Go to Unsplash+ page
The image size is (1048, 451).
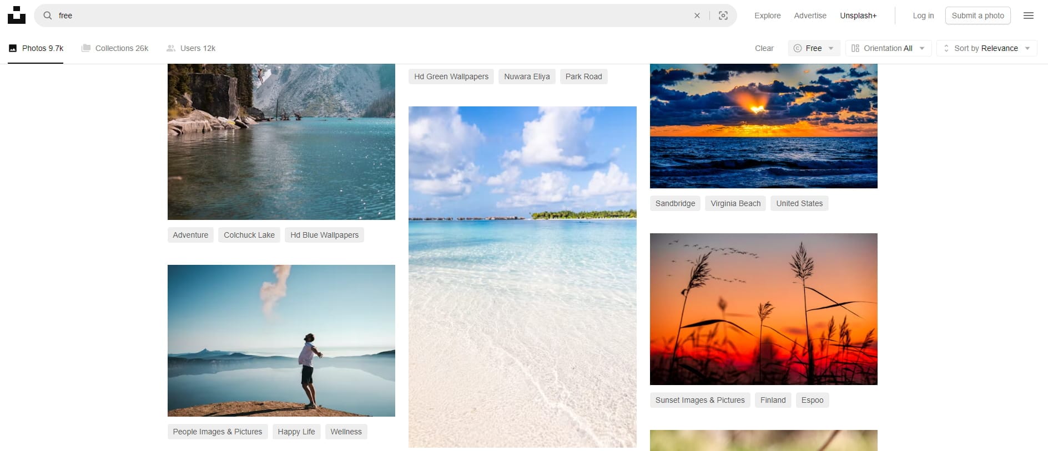point(858,16)
